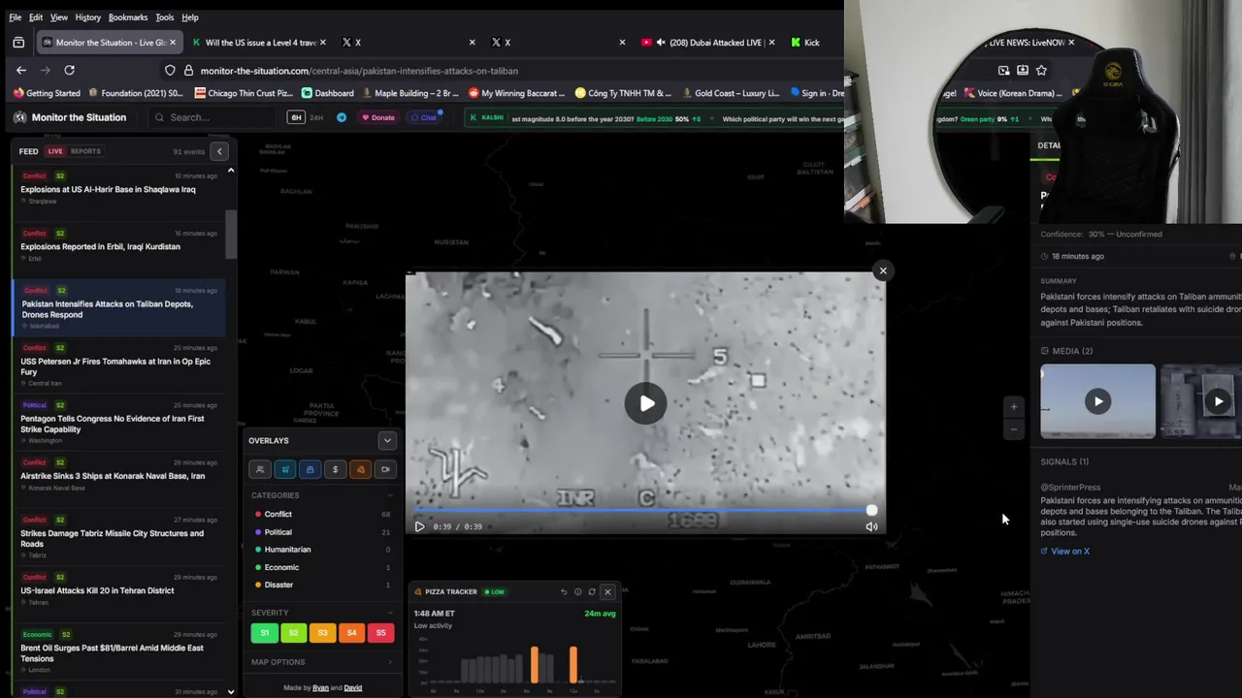Viewport: 1242px width, 698px height.
Task: Open Explosions at US Al-Harir Base event
Action: (x=119, y=189)
